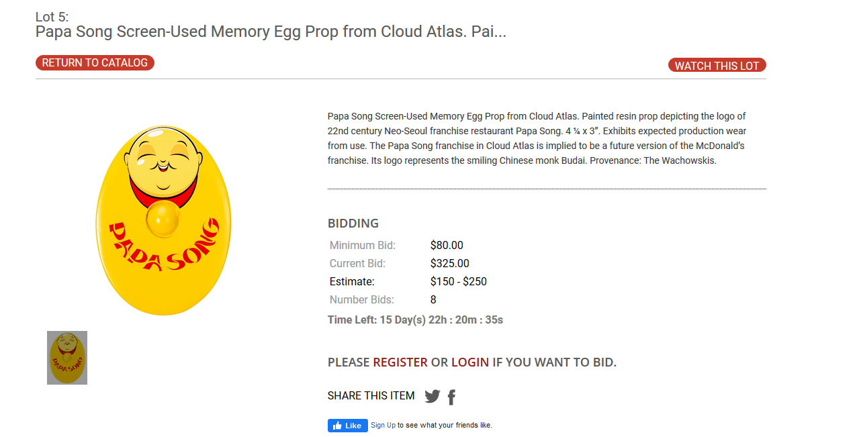Click the lot description paragraph
Image resolution: width=859 pixels, height=437 pixels.
click(x=537, y=138)
